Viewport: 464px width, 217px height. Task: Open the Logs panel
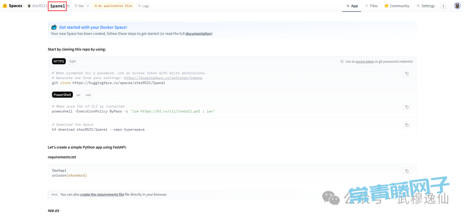pos(143,6)
